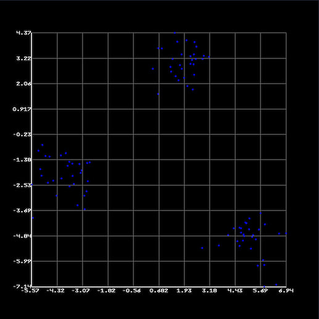This screenshot has width=319, height=319.
Task: Choose the -3.69 y-axis tick label
Action: point(23,211)
